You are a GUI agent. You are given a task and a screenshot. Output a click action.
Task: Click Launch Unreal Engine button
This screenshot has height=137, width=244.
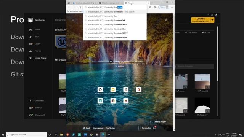pos(201,20)
